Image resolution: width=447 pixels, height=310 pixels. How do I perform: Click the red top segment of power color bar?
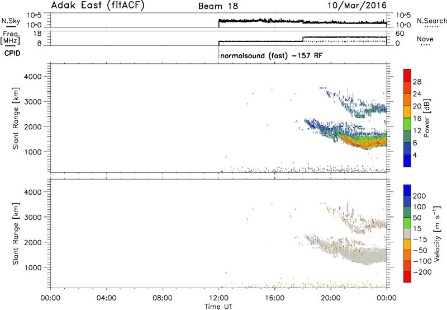click(x=407, y=75)
